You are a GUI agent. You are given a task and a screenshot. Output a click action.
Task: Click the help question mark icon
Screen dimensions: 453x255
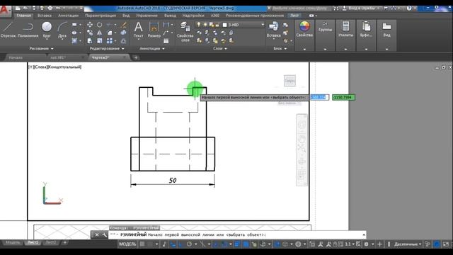(x=409, y=8)
